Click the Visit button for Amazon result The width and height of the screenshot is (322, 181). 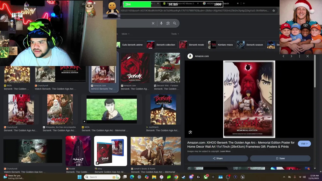(x=304, y=144)
